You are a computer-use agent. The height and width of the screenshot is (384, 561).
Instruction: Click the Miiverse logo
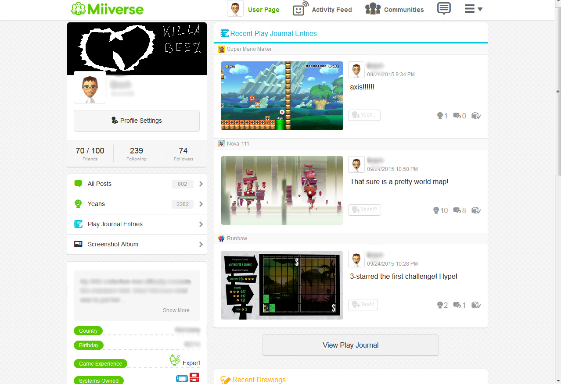coord(107,9)
